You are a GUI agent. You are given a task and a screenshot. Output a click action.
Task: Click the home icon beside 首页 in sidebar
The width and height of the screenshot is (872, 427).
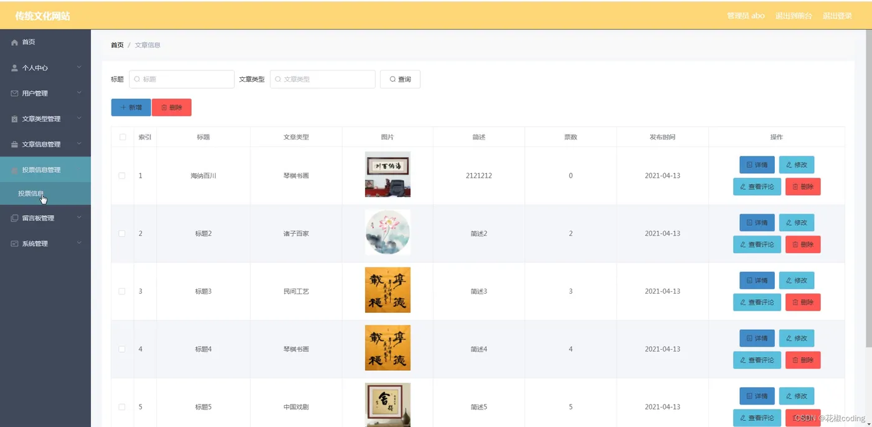pyautogui.click(x=14, y=42)
